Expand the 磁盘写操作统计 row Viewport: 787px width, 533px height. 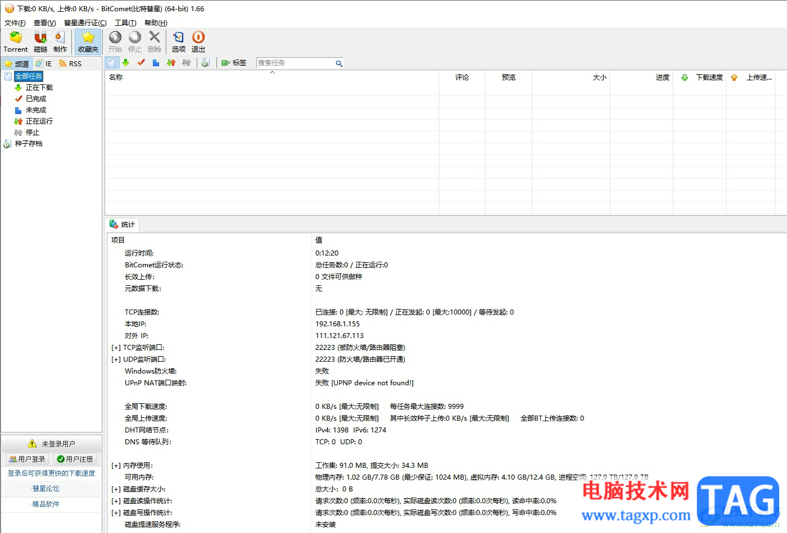116,513
